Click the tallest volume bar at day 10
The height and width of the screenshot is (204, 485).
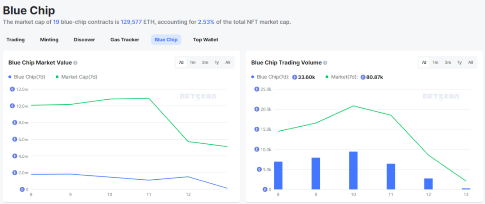(353, 170)
